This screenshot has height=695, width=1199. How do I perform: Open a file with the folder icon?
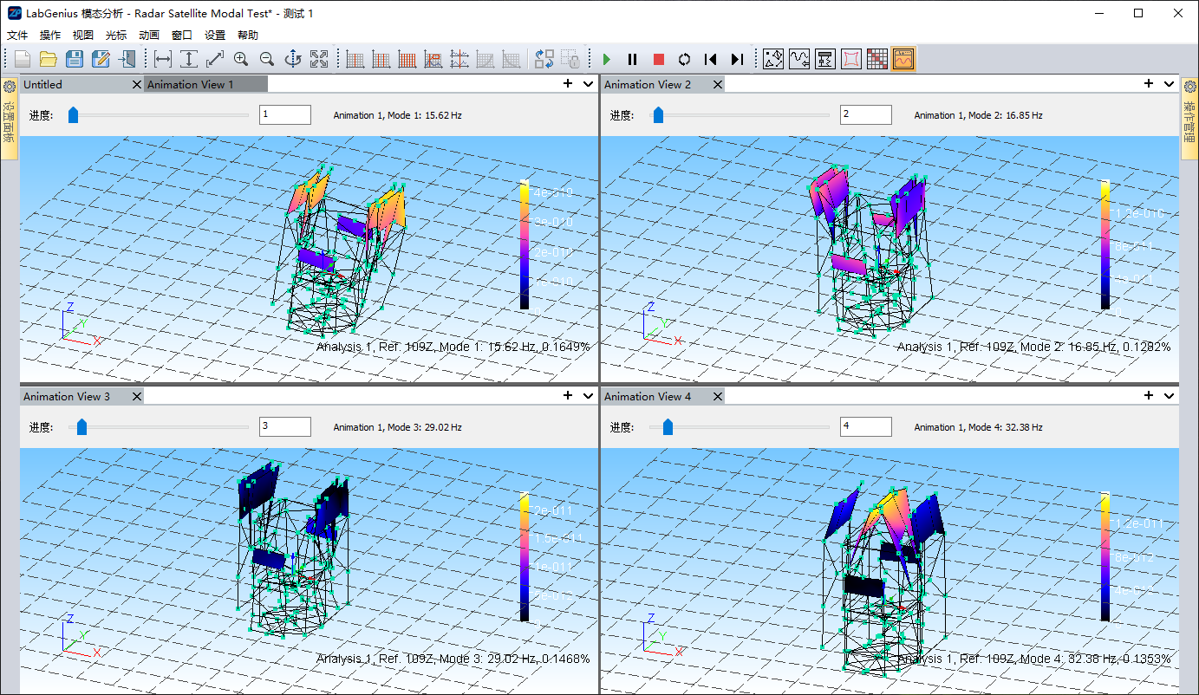[x=49, y=59]
